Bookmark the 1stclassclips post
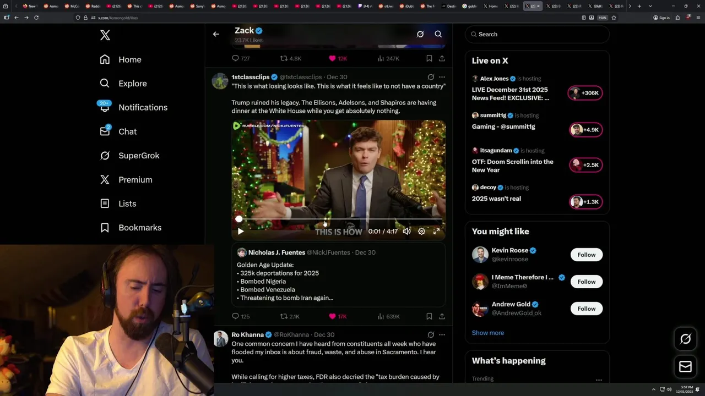705x396 pixels. pos(429,316)
